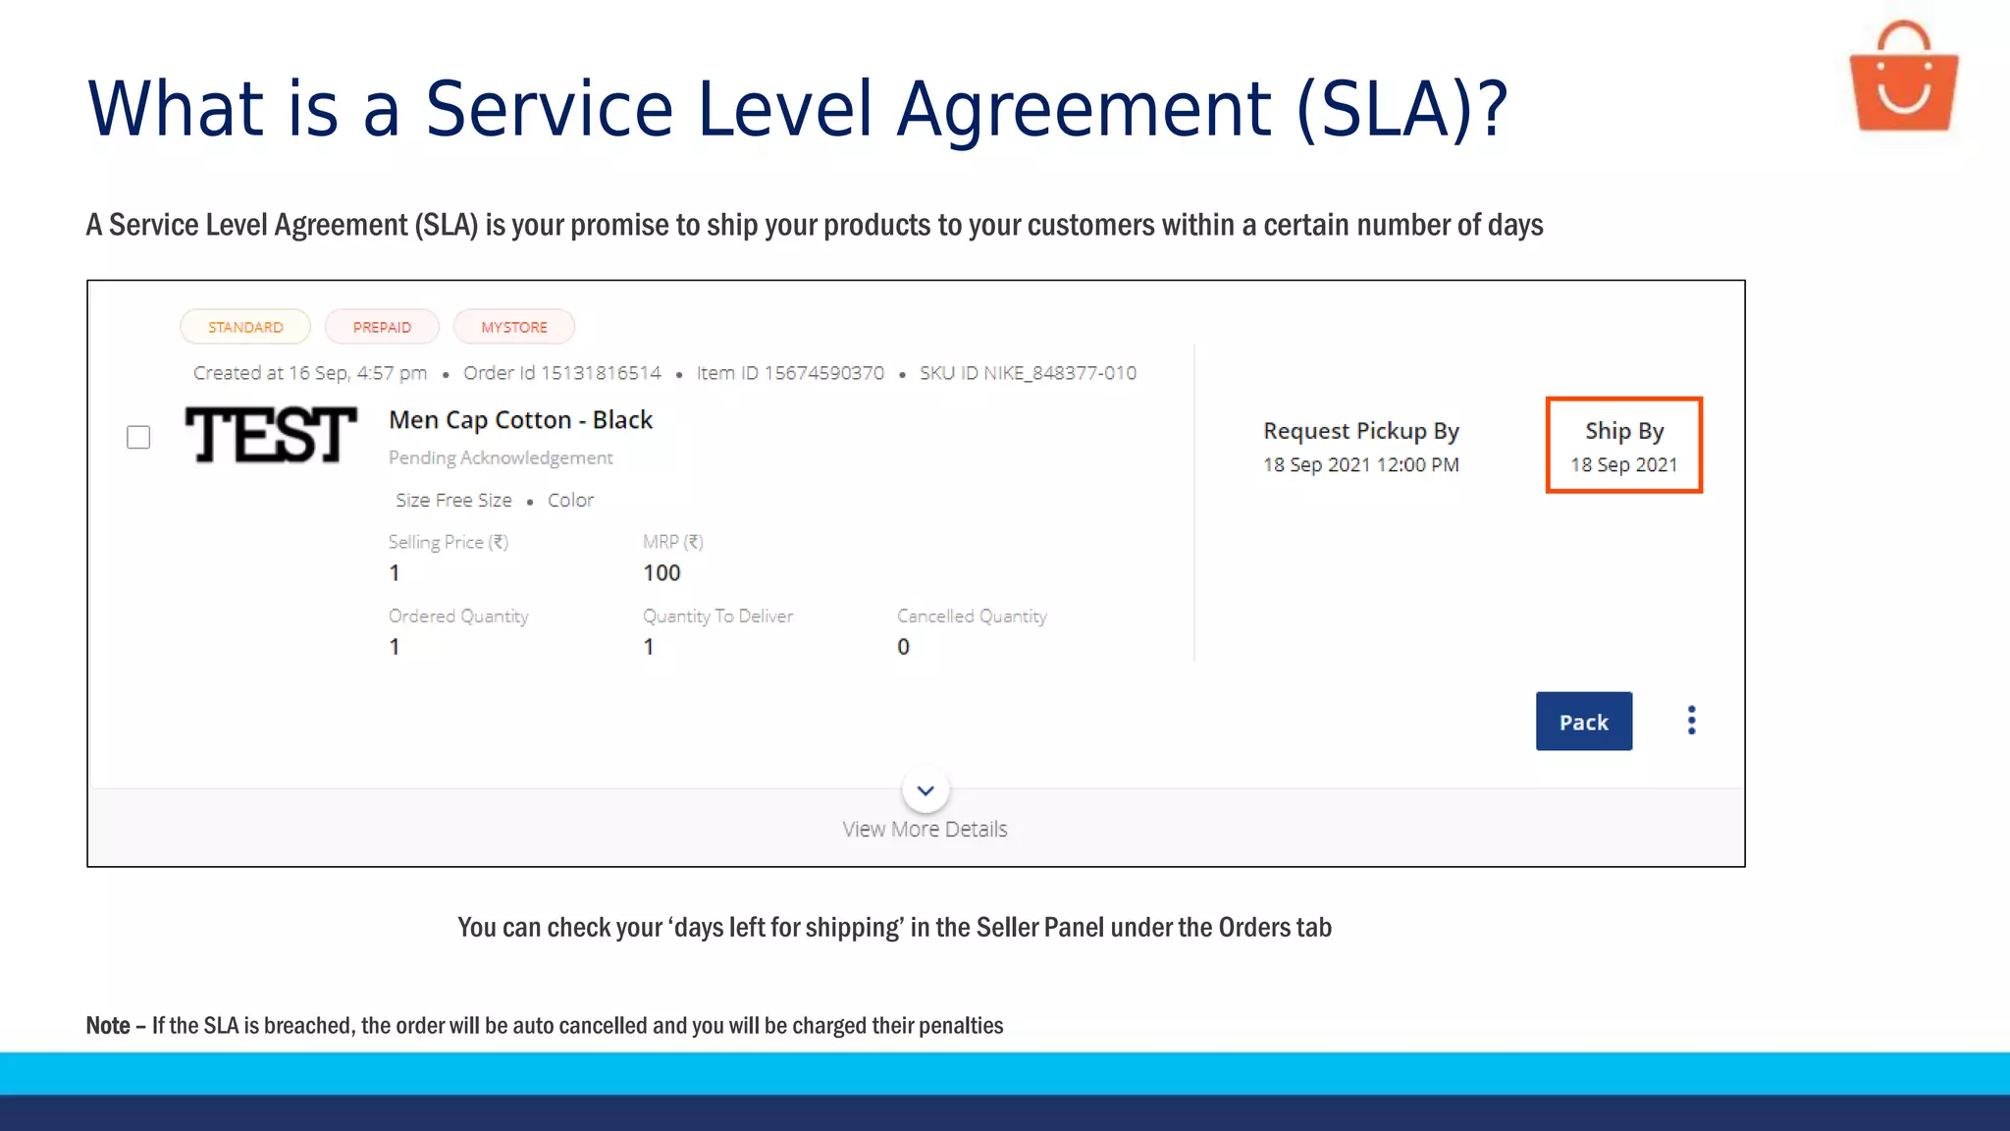The width and height of the screenshot is (2010, 1131).
Task: Click the Cancelled Quantity value 0
Action: [x=903, y=647]
